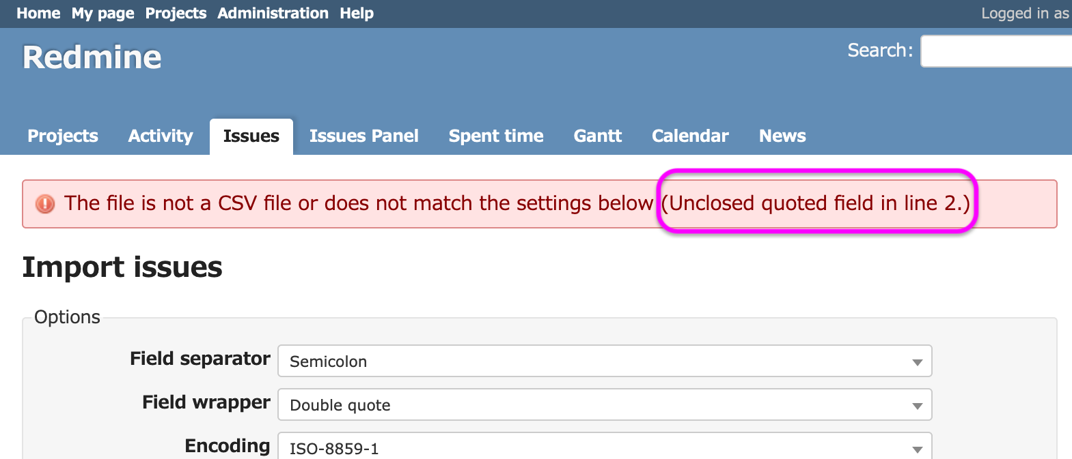
Task: Click the Double quote dropdown arrow
Action: [918, 406]
